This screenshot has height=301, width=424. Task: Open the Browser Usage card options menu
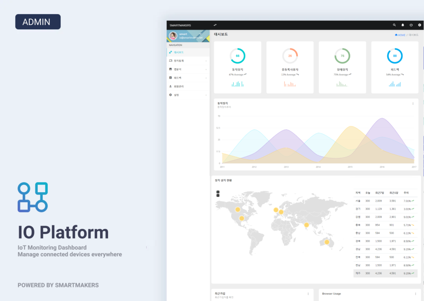point(416,294)
